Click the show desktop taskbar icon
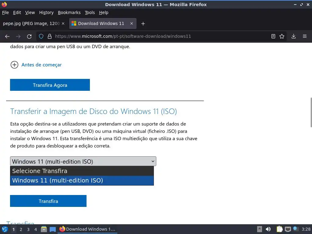 (x=52, y=229)
